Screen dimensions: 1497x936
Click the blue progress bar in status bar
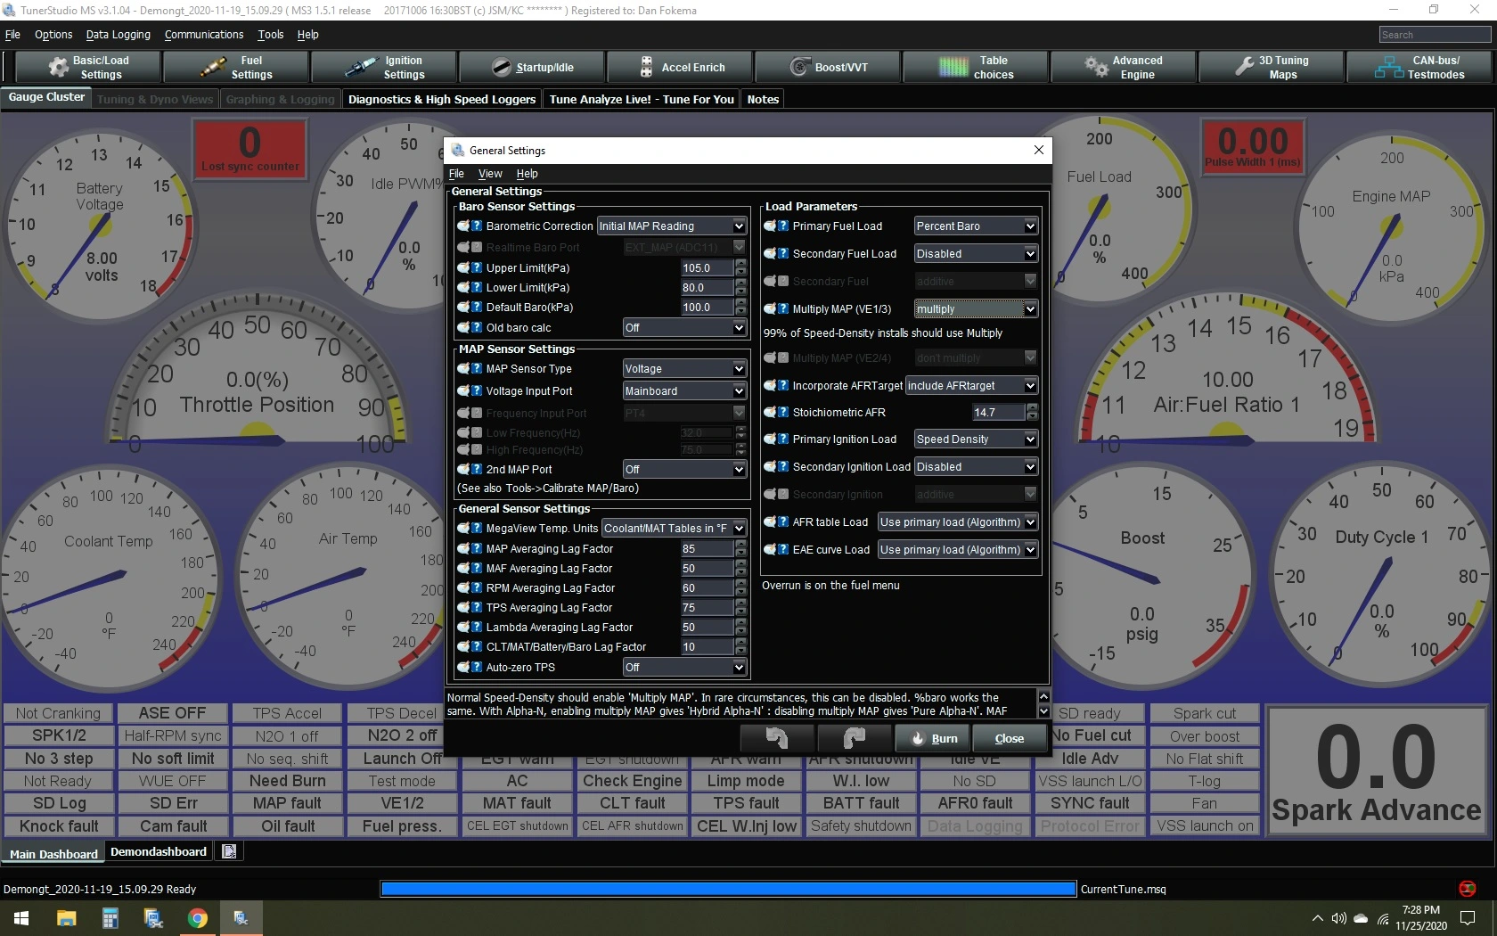click(728, 889)
